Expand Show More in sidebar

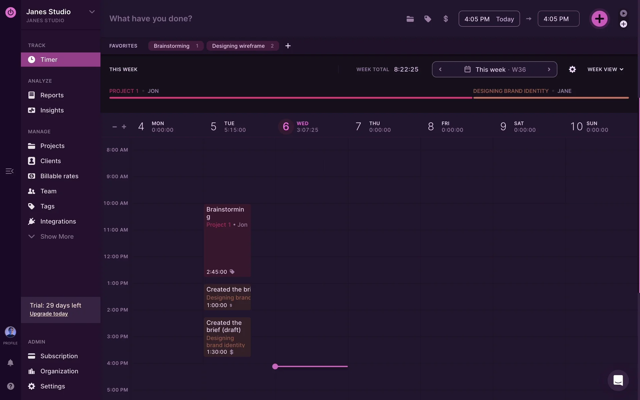pyautogui.click(x=57, y=236)
